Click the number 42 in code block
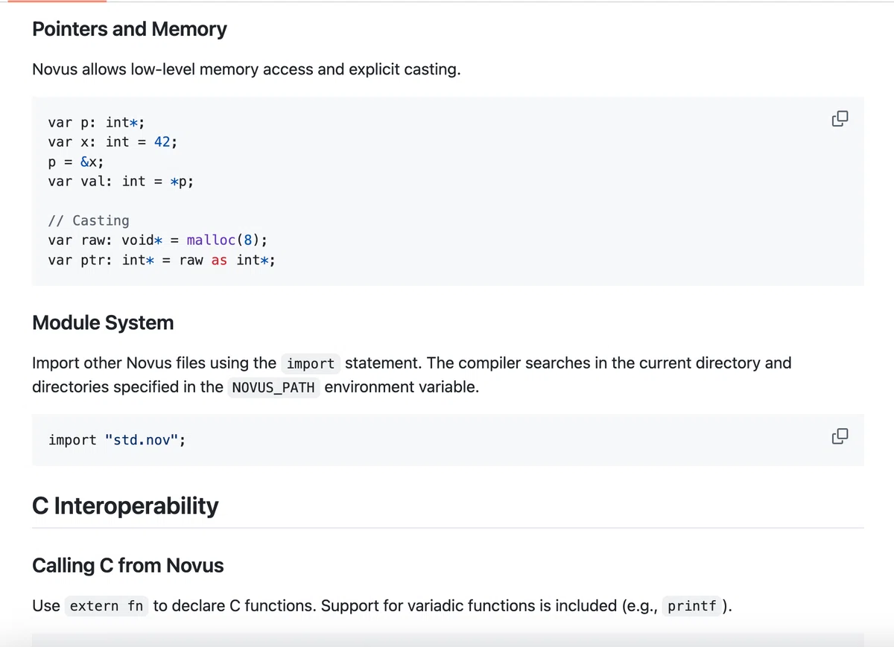 pos(162,141)
